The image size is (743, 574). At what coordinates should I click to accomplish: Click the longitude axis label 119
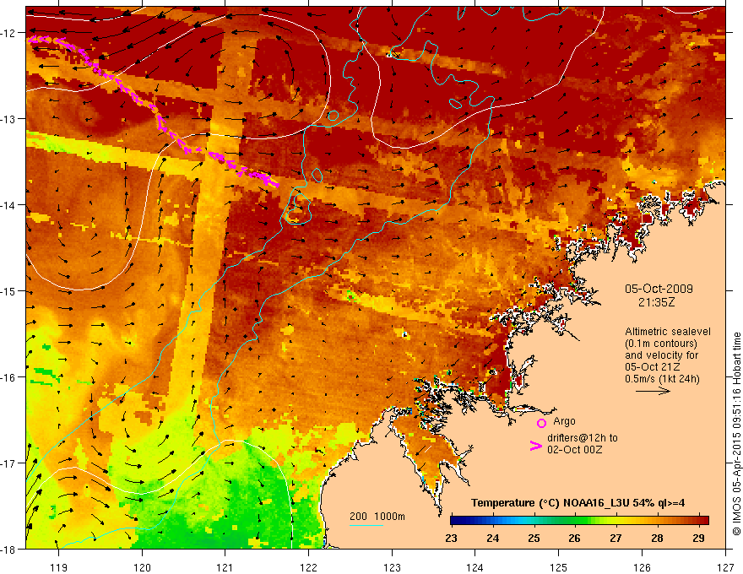[x=59, y=567]
